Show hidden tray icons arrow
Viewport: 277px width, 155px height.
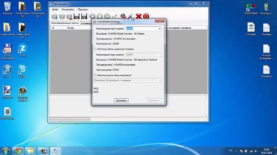[x=236, y=151]
